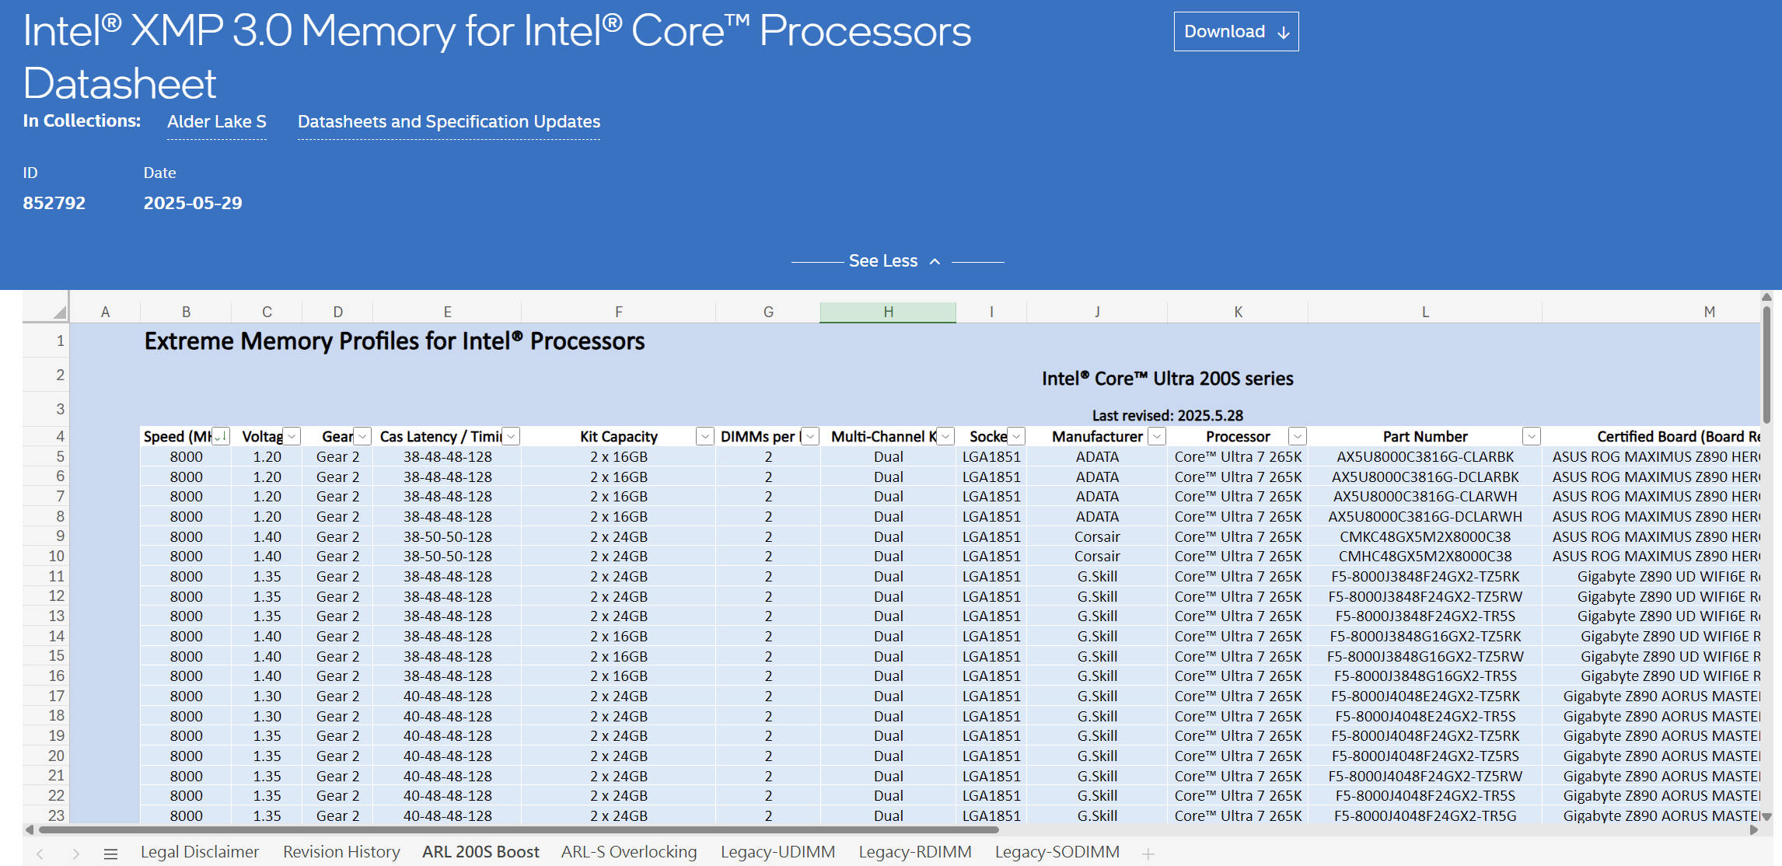Select the ARL 200S Boost sheet tab

click(x=480, y=852)
